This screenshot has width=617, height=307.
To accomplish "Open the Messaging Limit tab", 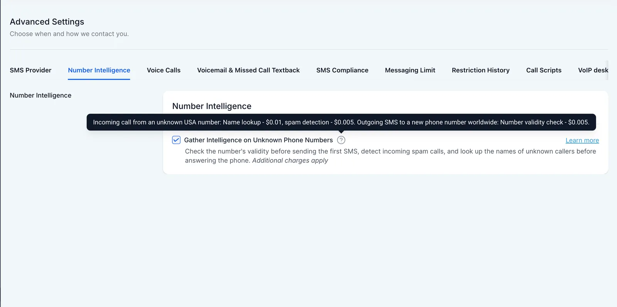I will [x=410, y=70].
